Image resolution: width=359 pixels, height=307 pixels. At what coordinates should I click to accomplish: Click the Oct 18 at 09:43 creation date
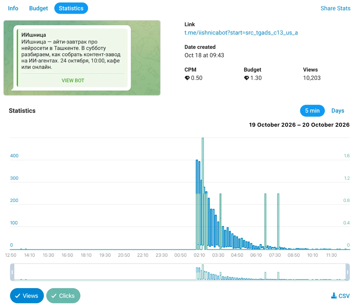pyautogui.click(x=204, y=55)
